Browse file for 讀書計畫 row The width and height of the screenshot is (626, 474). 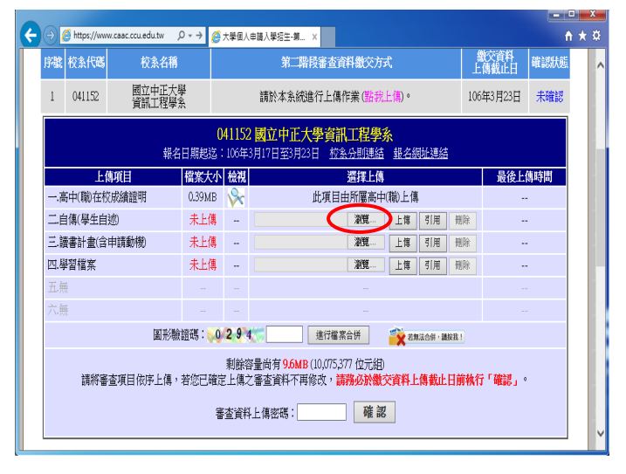click(365, 243)
